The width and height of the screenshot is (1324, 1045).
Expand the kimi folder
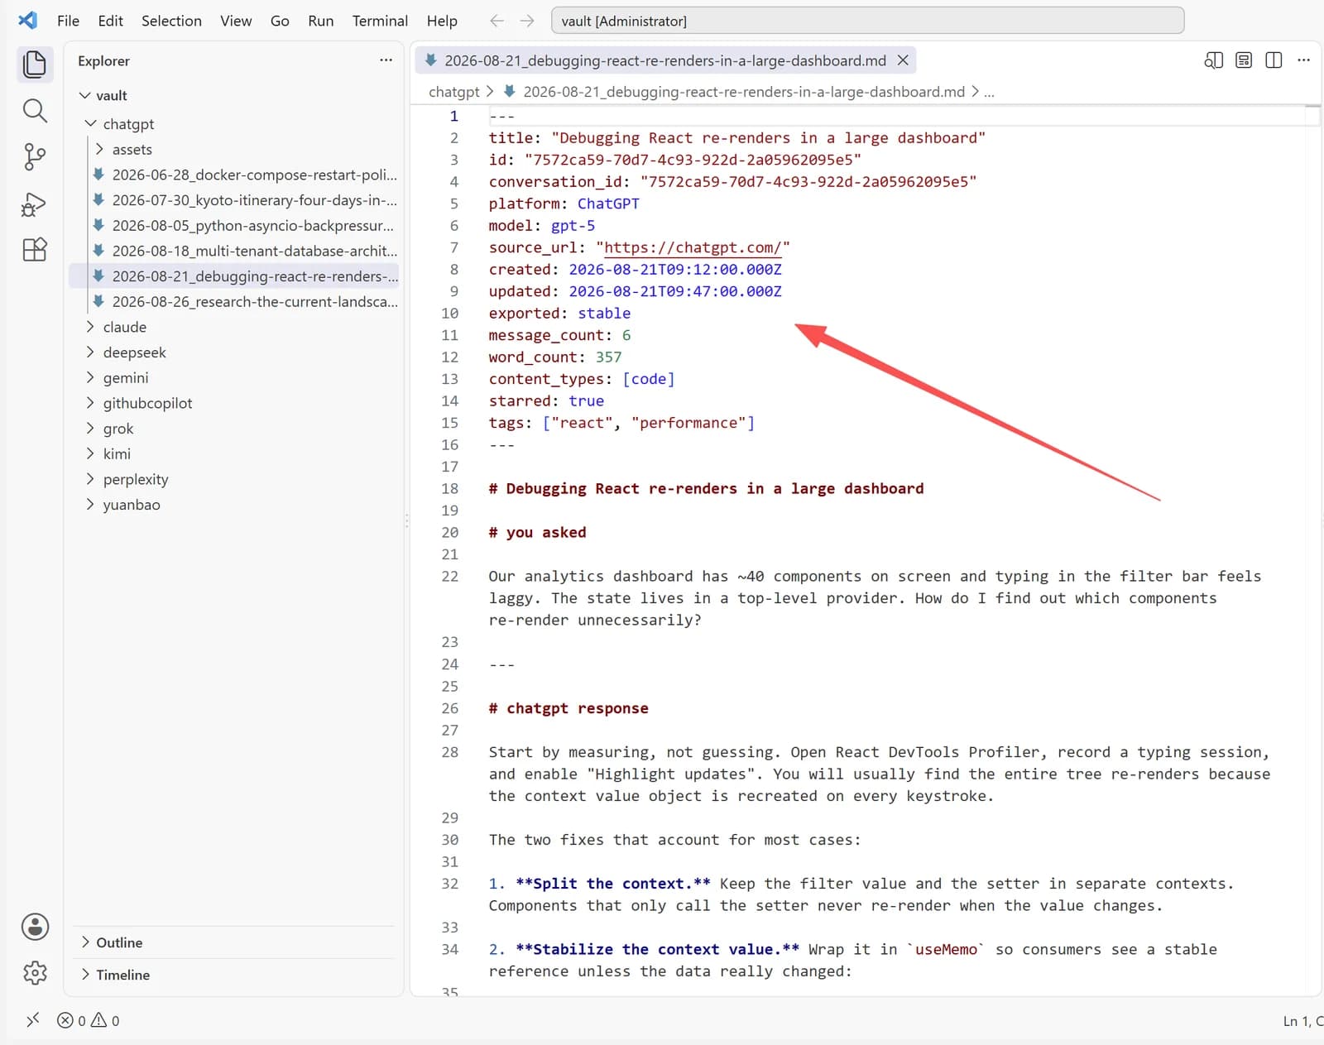90,453
